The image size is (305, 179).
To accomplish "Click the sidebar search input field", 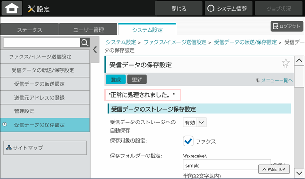I will pyautogui.click(x=42, y=43).
